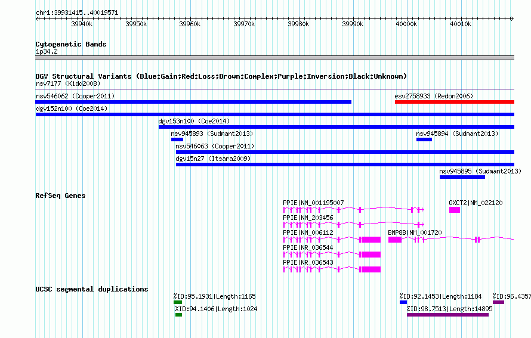Click the left arrowhead of the ruler
This screenshot has width=531, height=338.
pos(37,18)
